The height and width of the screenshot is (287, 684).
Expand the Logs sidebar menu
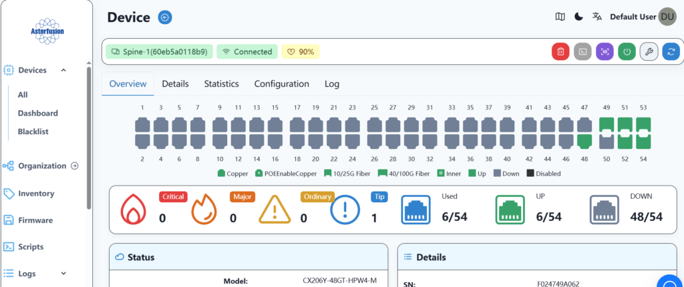tap(63, 273)
